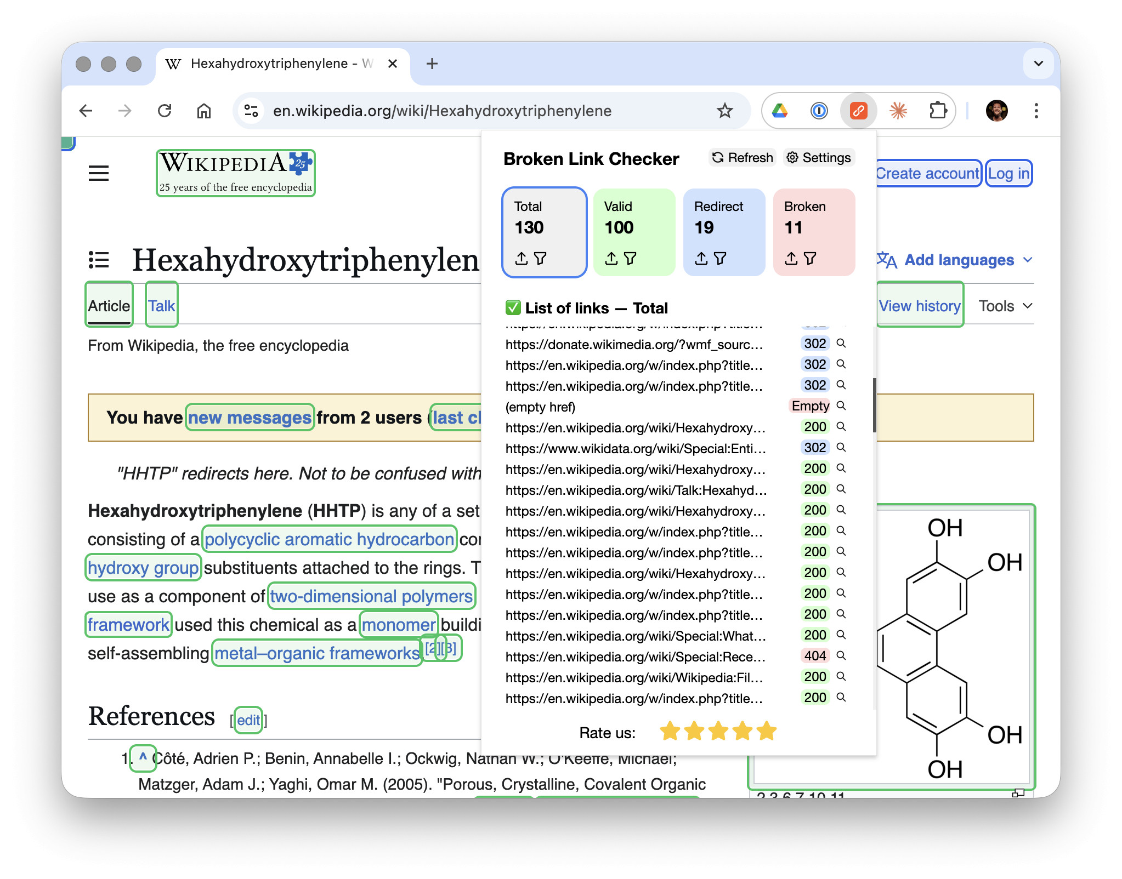
Task: Toggle the filter on the Total card
Action: tap(540, 258)
